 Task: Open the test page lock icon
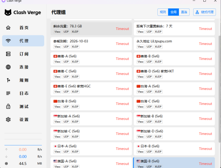[x=8, y=106]
